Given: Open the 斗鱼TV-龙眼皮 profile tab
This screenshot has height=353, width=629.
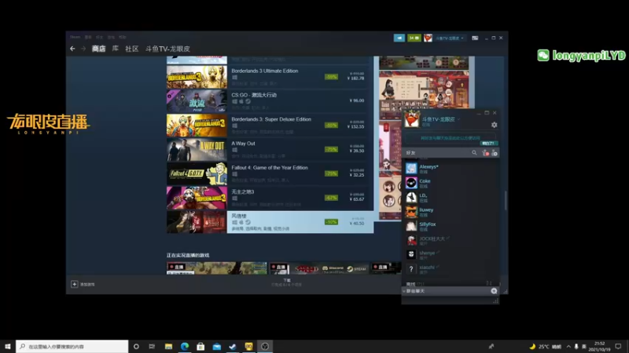Looking at the screenshot, I should (167, 49).
